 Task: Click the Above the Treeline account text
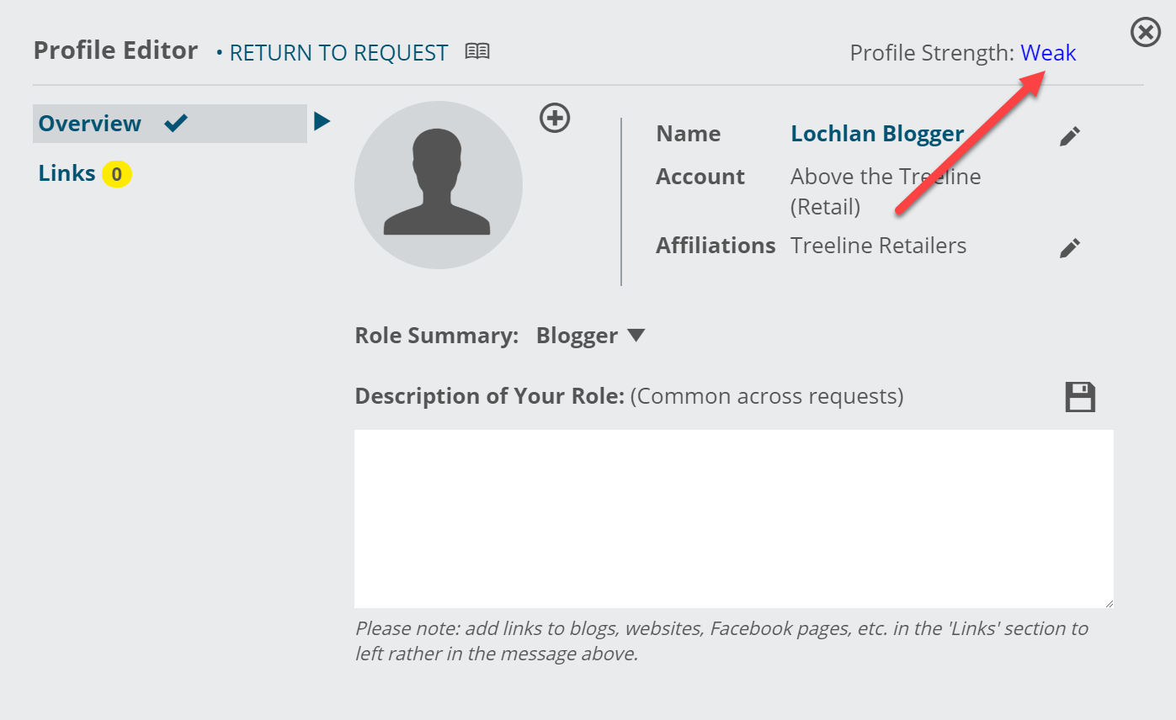click(x=886, y=191)
